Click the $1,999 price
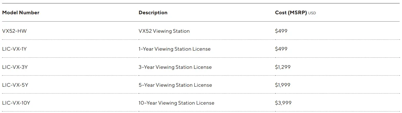402x113 pixels. tap(283, 85)
